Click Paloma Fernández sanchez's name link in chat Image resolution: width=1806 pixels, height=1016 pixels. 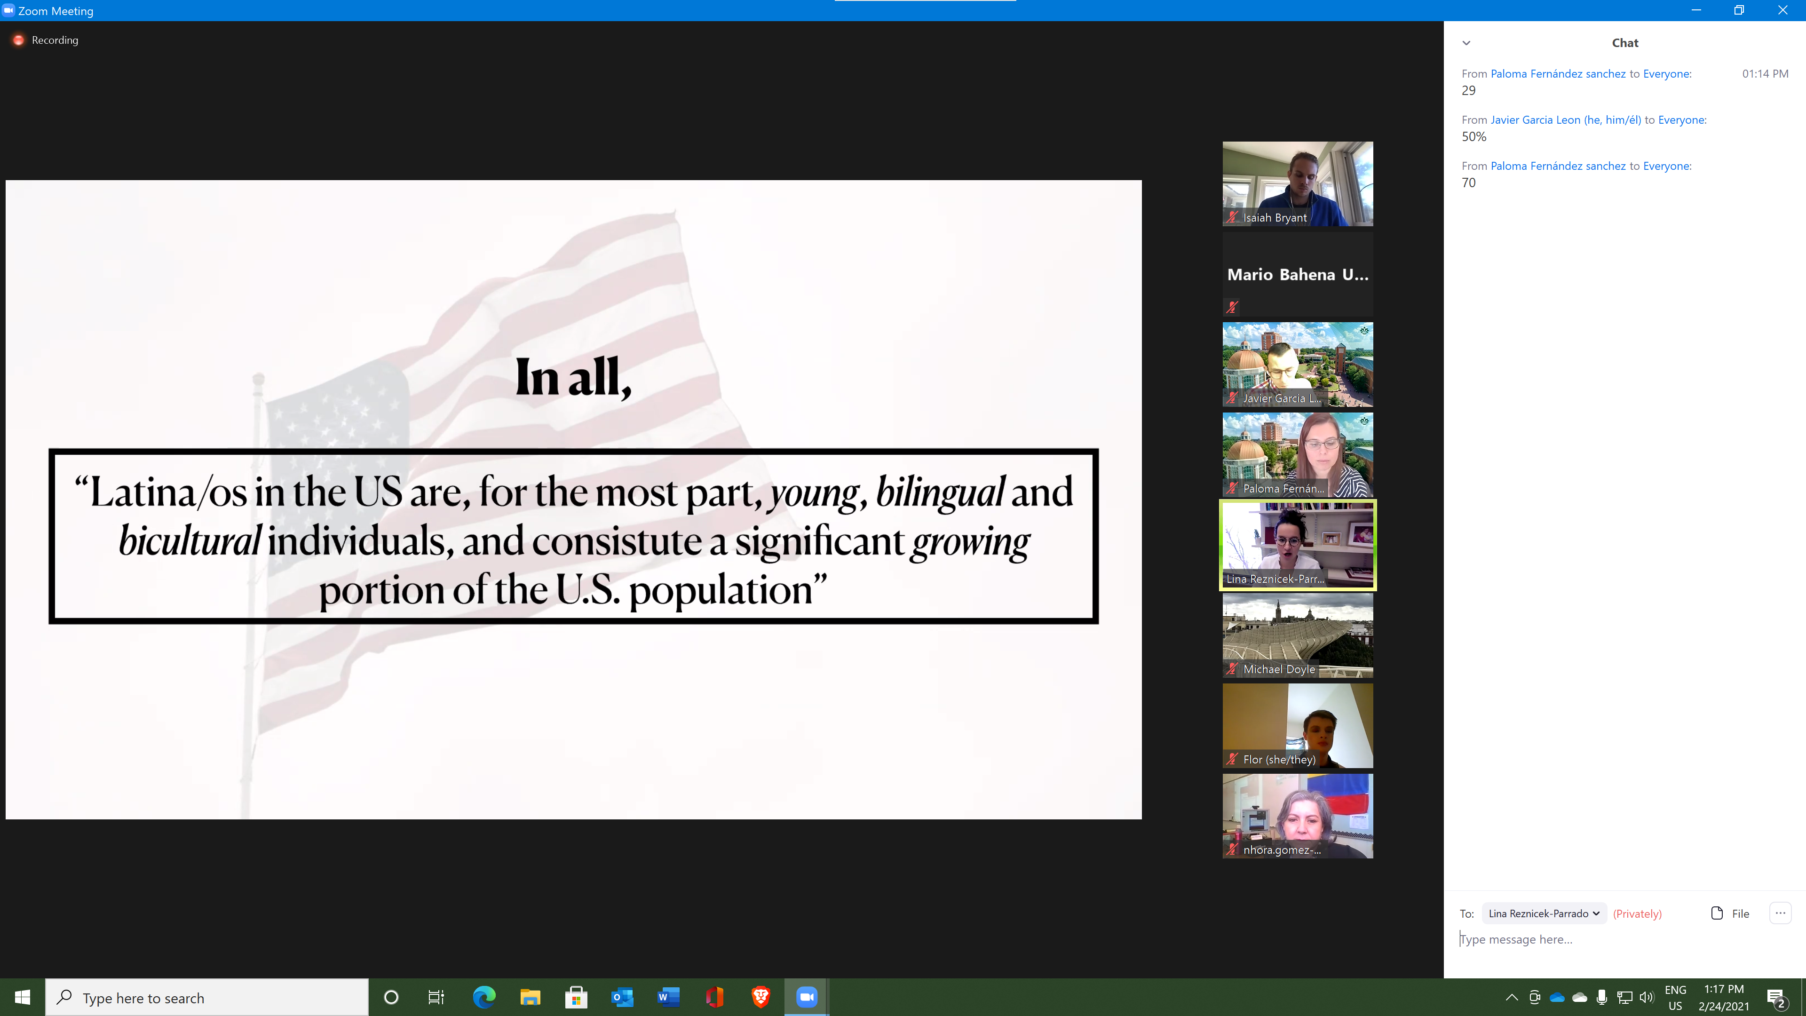(x=1557, y=74)
